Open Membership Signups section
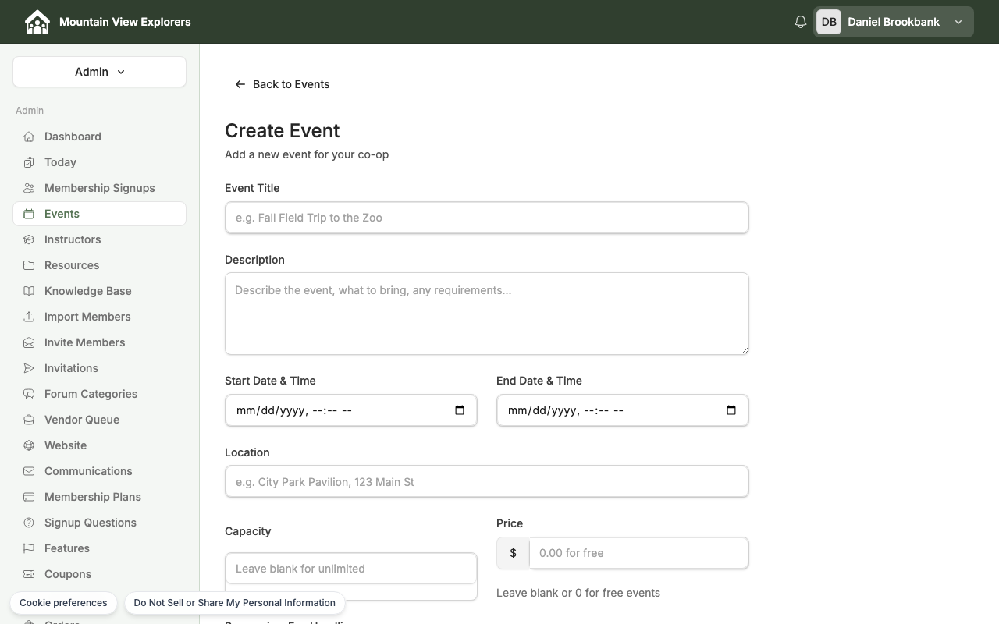Screen dimensions: 999x624 99,188
